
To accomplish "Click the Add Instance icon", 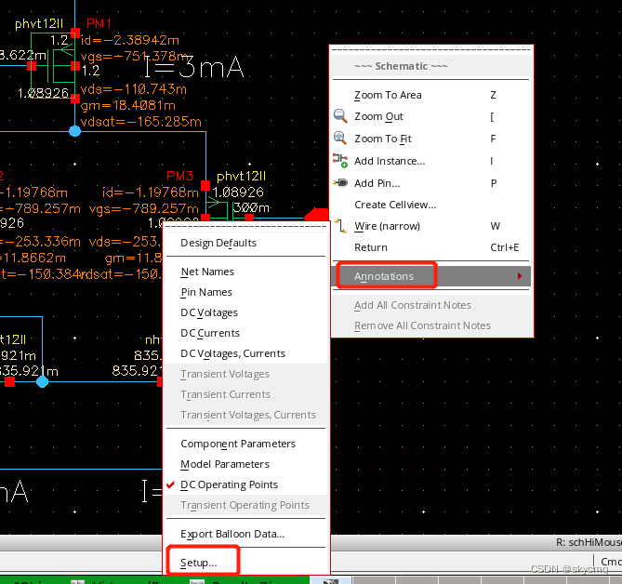I will 340,161.
